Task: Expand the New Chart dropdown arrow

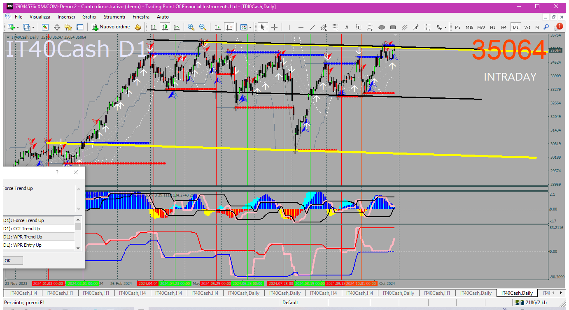Action: (17, 27)
